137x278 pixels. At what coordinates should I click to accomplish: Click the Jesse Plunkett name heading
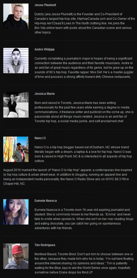(45, 5)
